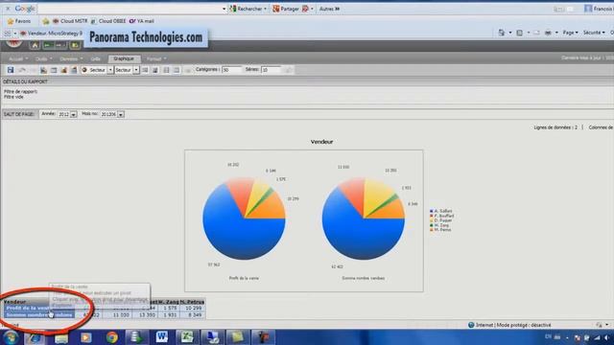Click into the Google toolbar search field

(x=130, y=9)
